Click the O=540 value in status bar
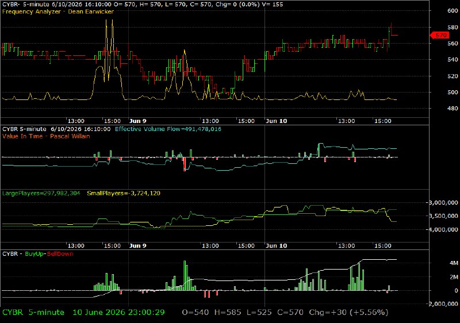Screen dimensions: 460x323 pos(195,313)
